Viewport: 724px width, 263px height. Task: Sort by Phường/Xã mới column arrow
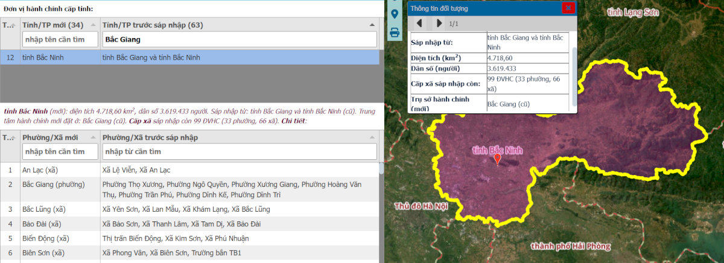[x=93, y=138]
